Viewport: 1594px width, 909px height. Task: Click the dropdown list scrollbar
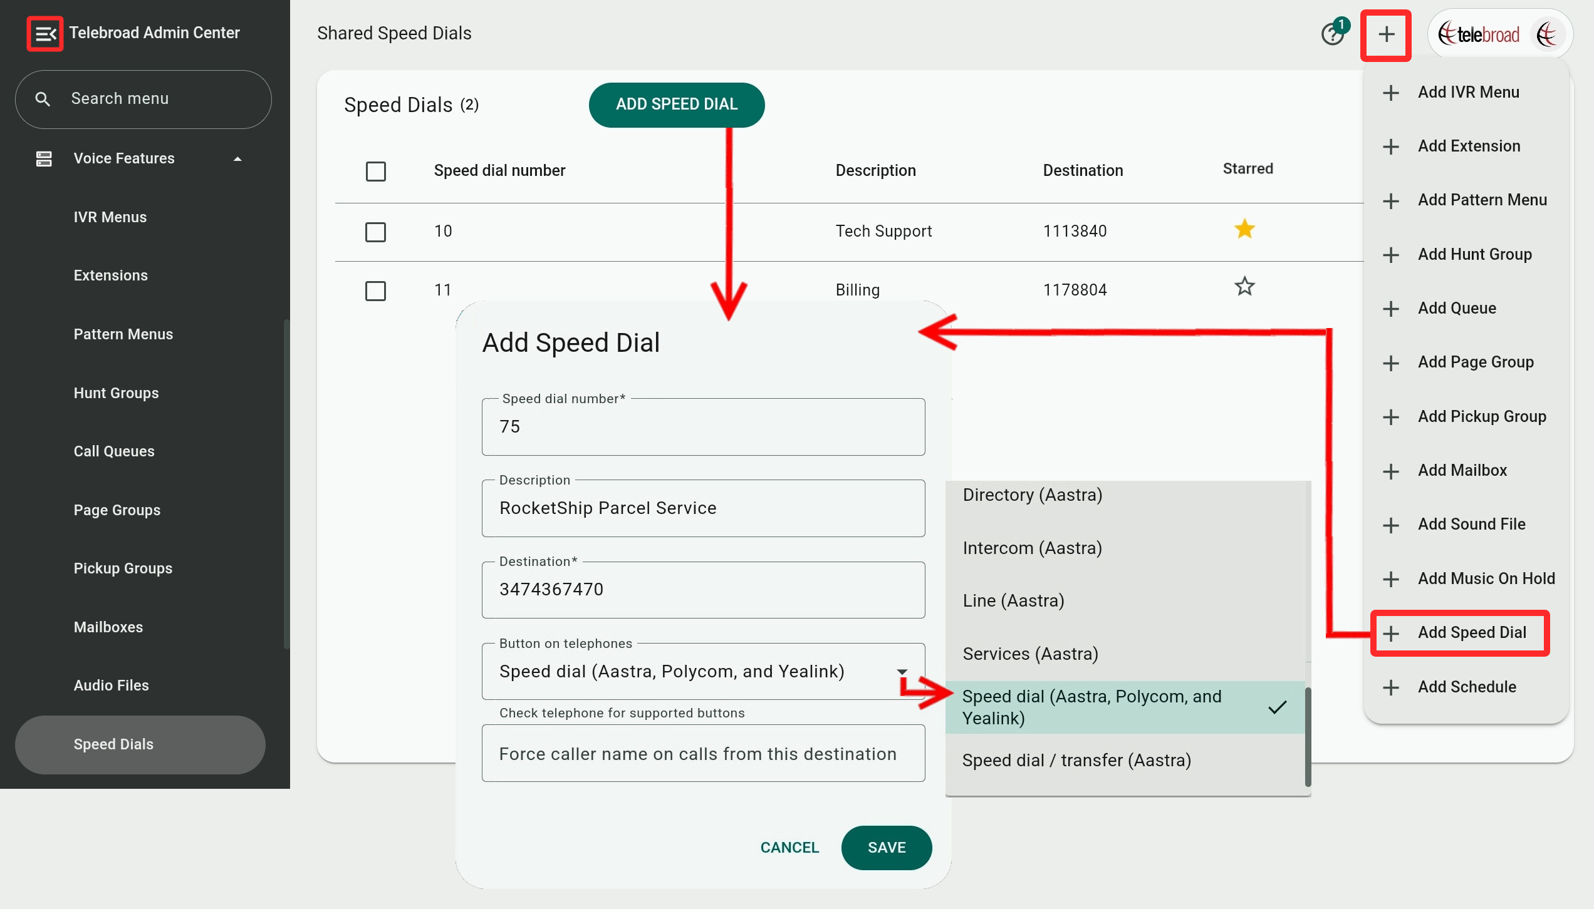pyautogui.click(x=1308, y=736)
